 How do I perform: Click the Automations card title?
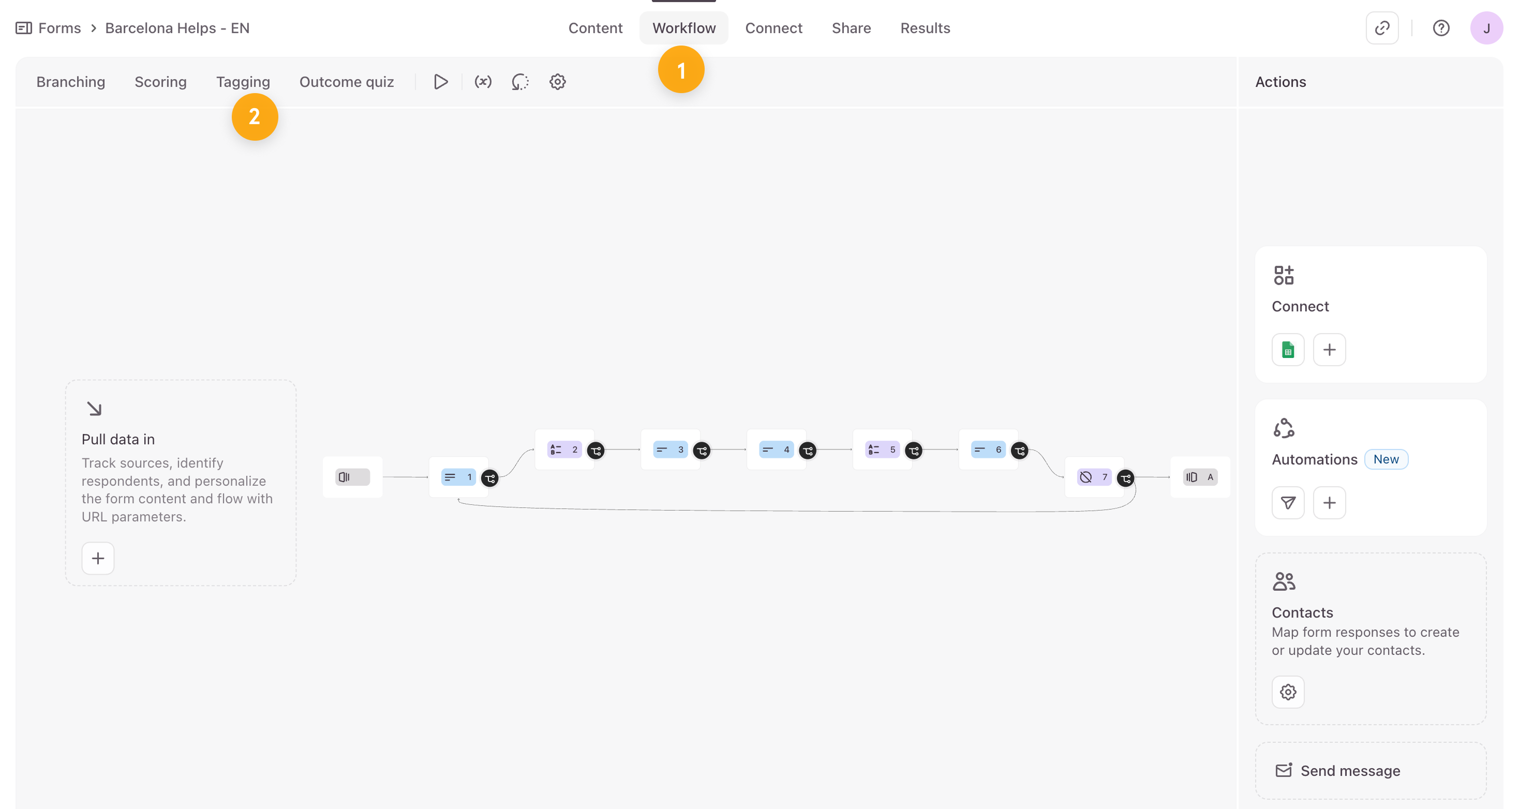click(1315, 459)
